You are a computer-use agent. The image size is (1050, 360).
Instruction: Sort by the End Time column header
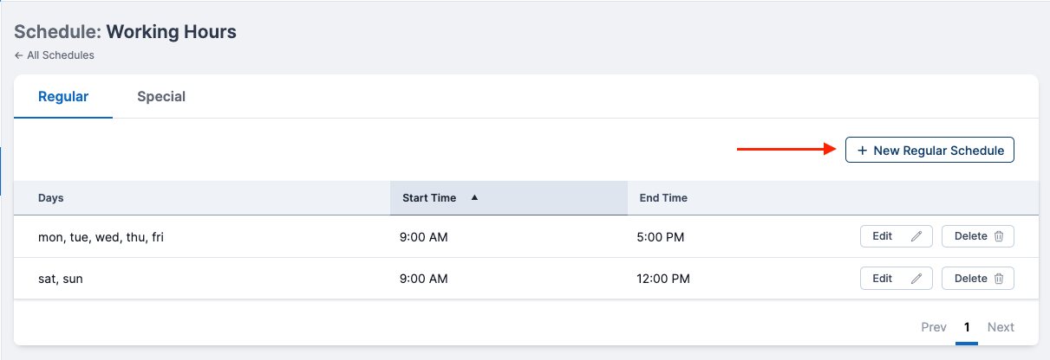click(663, 198)
